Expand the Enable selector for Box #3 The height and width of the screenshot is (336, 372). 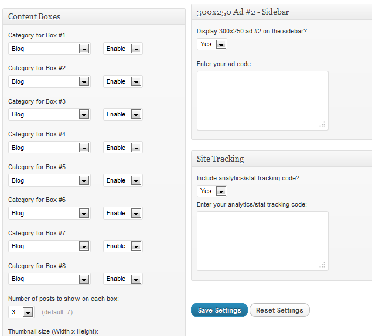coord(123,115)
